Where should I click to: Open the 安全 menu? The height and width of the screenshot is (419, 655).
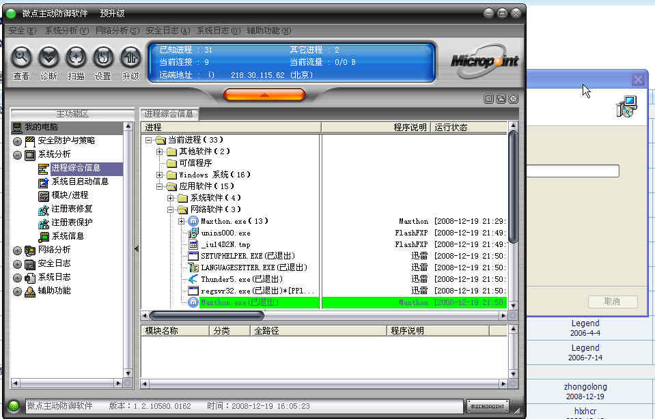(x=22, y=31)
